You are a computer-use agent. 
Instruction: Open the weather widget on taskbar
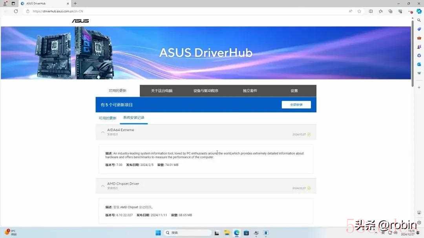tap(10, 233)
